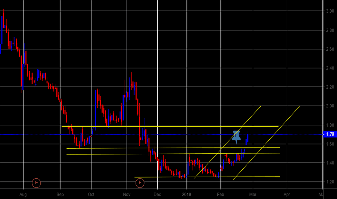This screenshot has width=337, height=199.
Task: Click the 2019 label on time axis
Action: coord(187,195)
